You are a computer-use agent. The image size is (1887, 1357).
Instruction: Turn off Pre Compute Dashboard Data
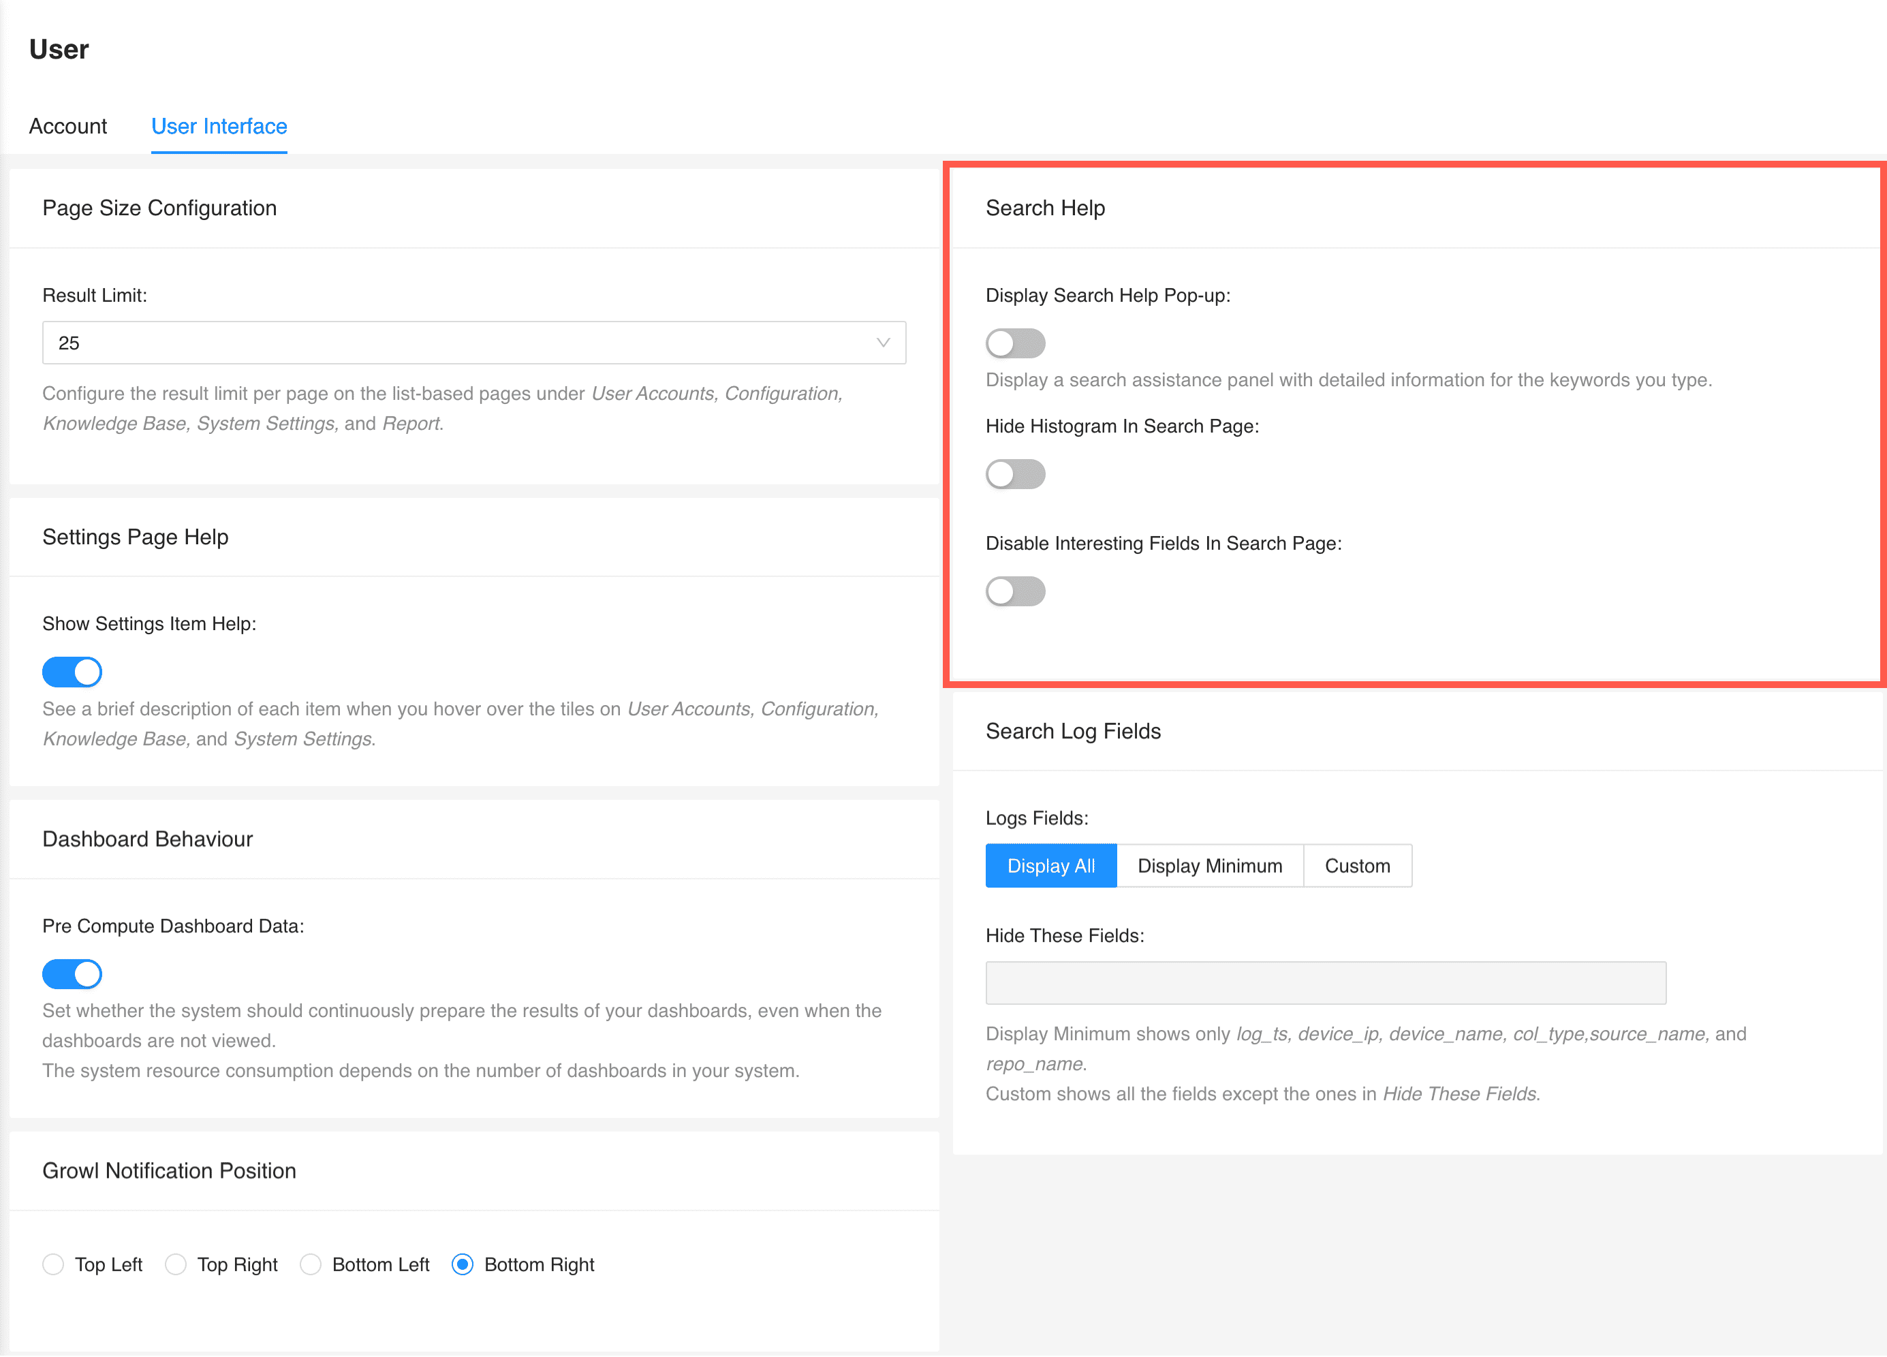click(x=72, y=973)
